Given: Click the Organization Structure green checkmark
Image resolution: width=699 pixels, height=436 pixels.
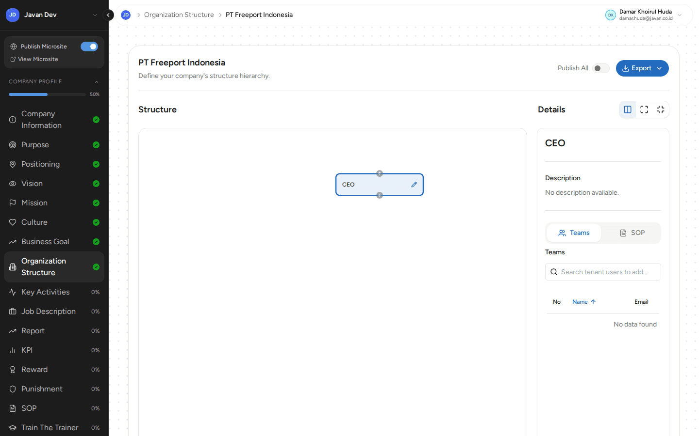Looking at the screenshot, I should 96,267.
